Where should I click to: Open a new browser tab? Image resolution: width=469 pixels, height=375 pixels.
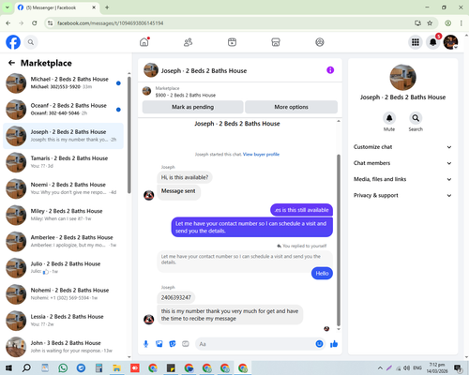107,7
